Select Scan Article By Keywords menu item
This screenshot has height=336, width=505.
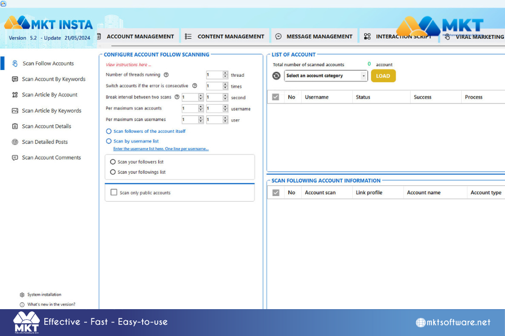click(52, 111)
